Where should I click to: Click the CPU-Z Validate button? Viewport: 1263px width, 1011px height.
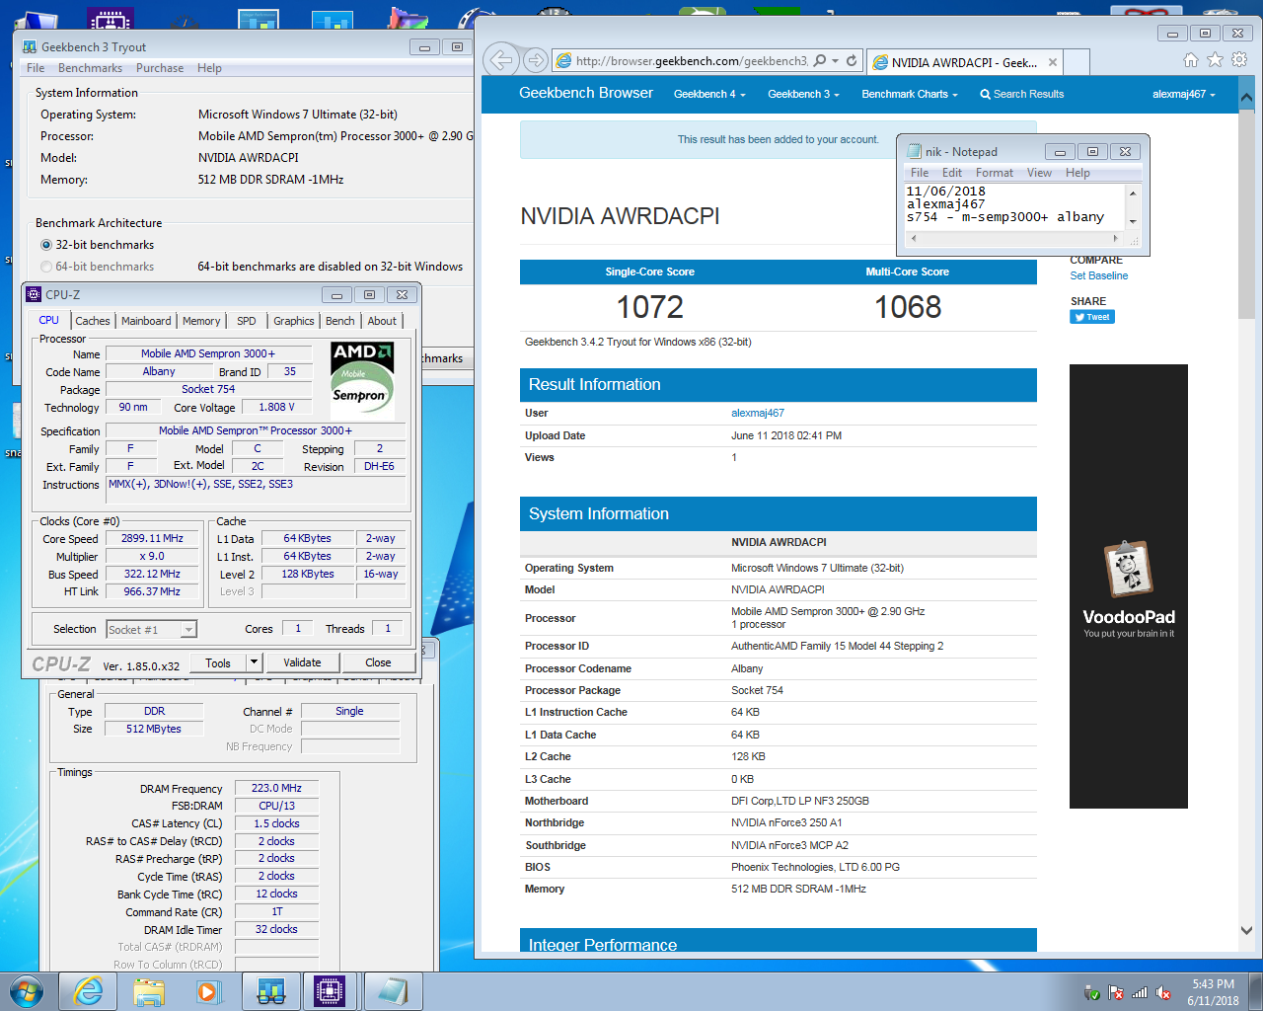pyautogui.click(x=302, y=662)
